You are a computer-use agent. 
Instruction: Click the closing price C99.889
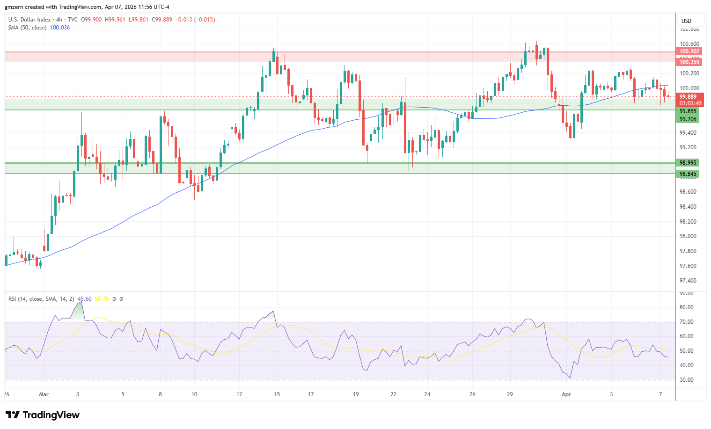(162, 20)
